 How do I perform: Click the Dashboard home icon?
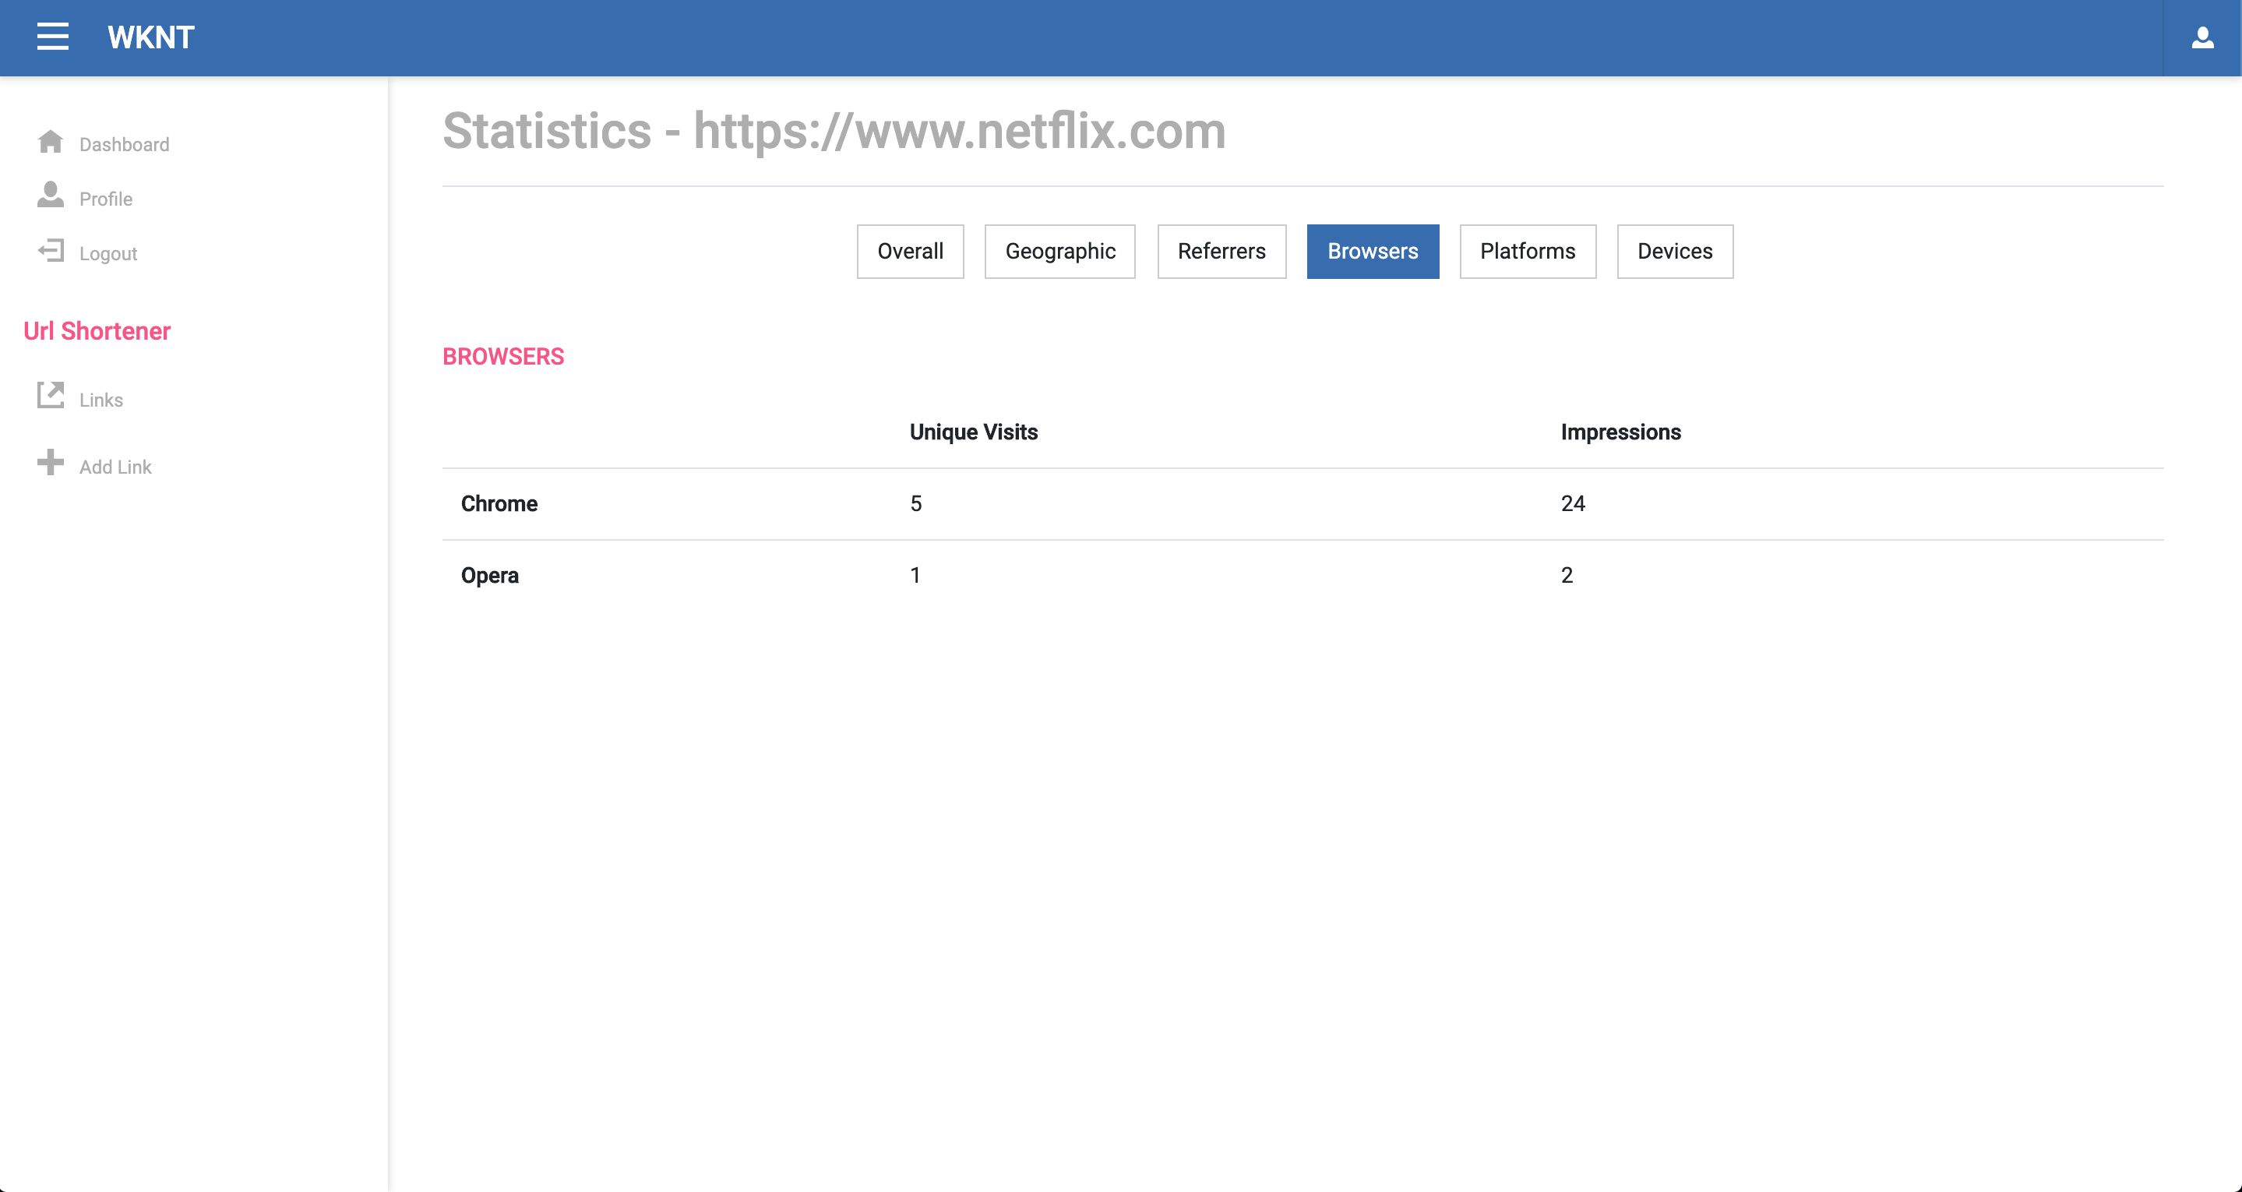(51, 142)
